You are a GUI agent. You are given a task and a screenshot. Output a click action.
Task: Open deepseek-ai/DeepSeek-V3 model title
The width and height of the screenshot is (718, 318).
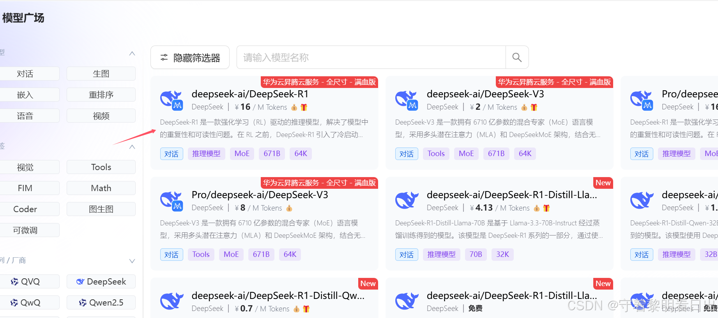point(485,94)
